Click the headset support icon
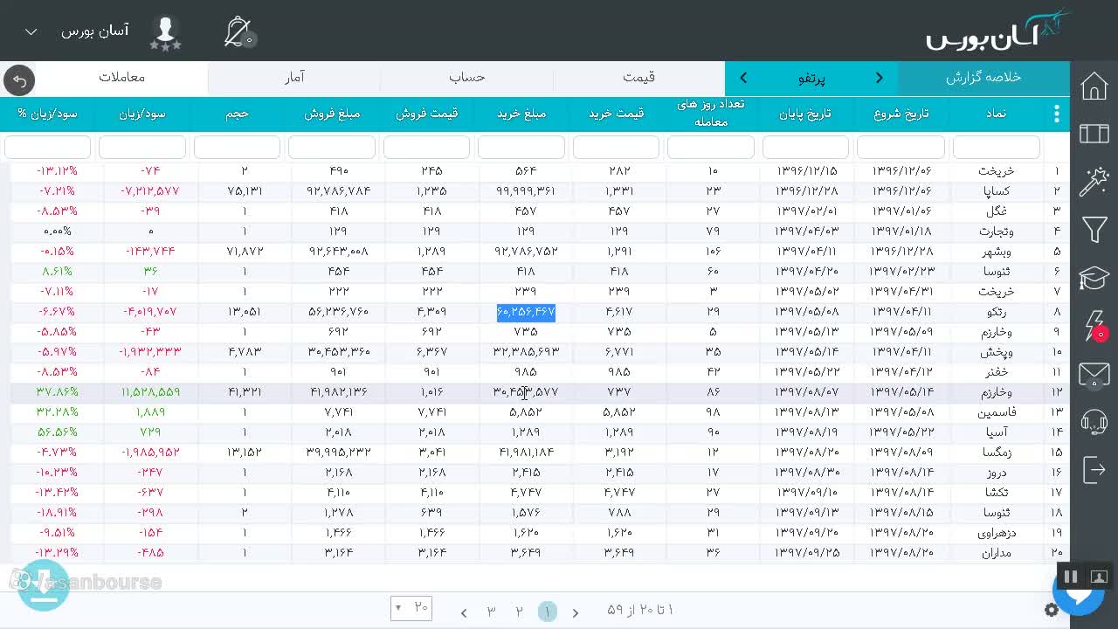This screenshot has width=1118, height=629. click(1094, 422)
